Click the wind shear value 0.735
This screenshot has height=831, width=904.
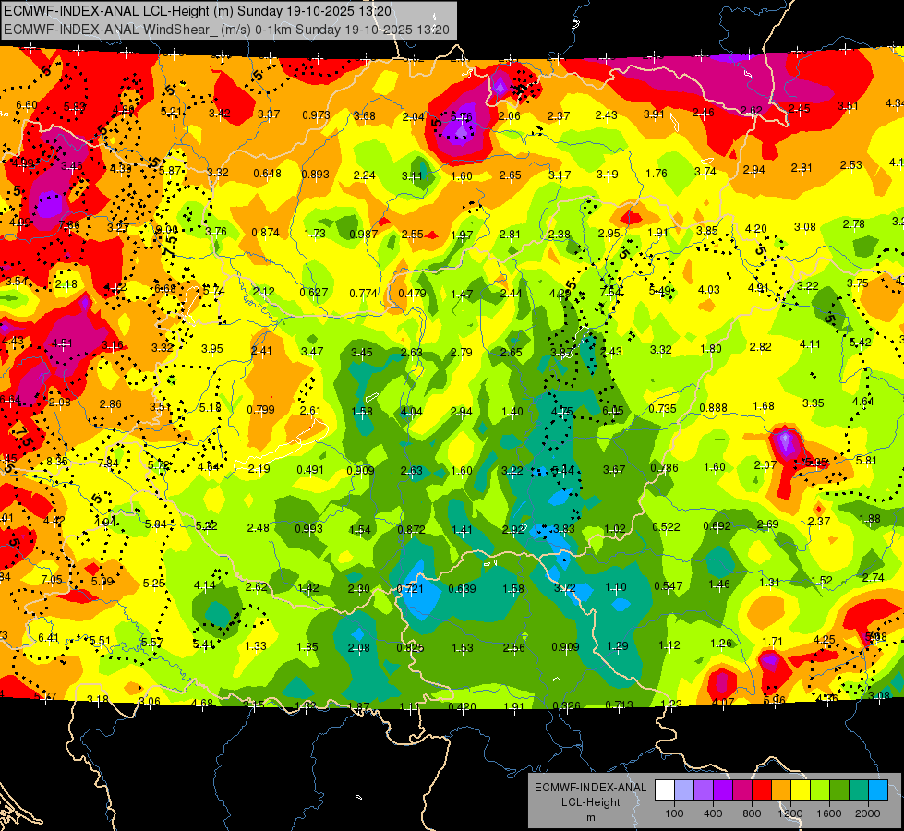(x=662, y=408)
